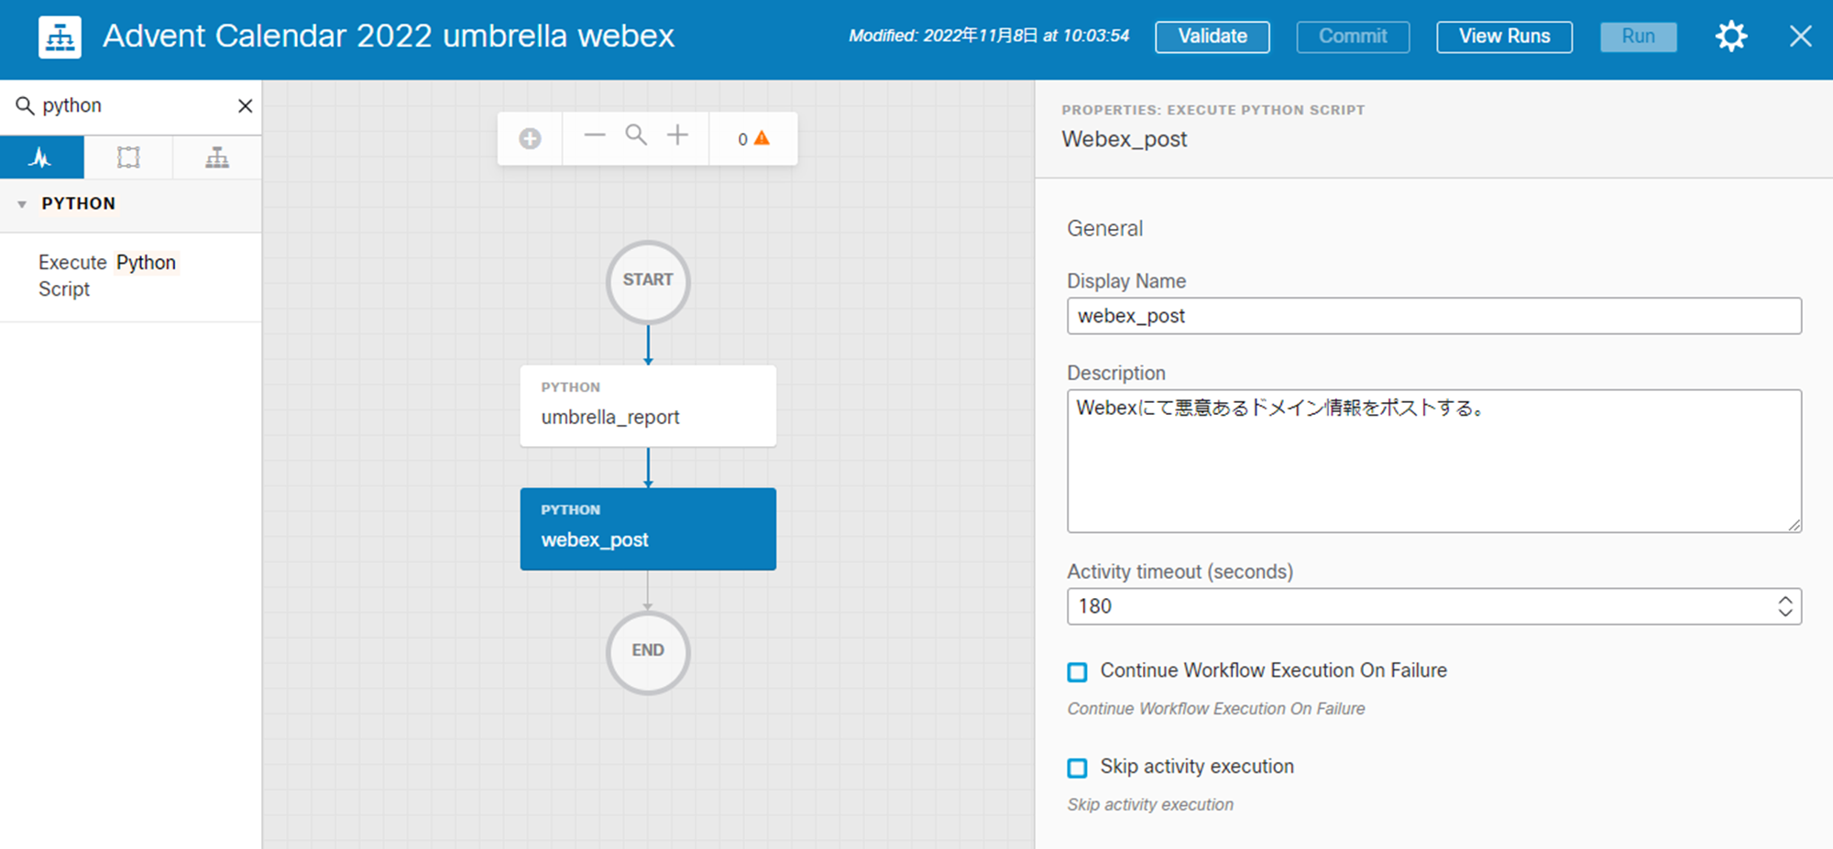
Task: Select the umbrella_report Python activity
Action: (648, 406)
